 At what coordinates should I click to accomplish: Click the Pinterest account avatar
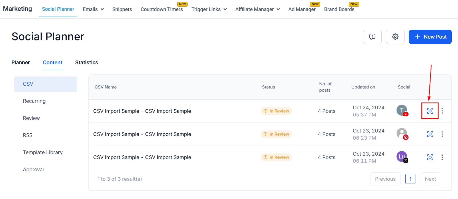point(402,134)
